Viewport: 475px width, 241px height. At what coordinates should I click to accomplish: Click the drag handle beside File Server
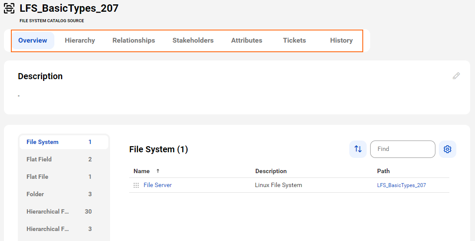tap(136, 185)
